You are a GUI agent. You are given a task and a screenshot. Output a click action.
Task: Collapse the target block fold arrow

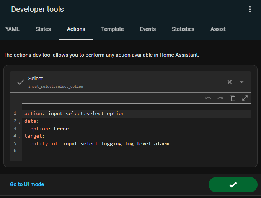(20, 137)
